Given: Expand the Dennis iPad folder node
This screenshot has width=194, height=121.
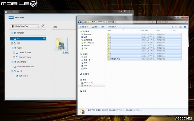Looking at the screenshot, I should pos(14,53).
